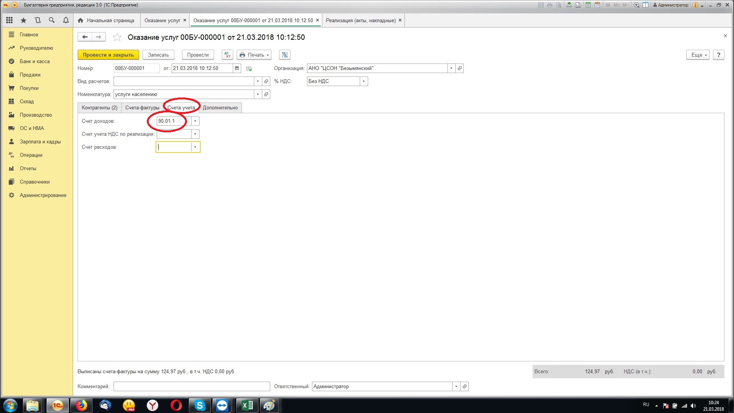Open Зарплата и кадры section
The image size is (734, 413).
click(40, 141)
